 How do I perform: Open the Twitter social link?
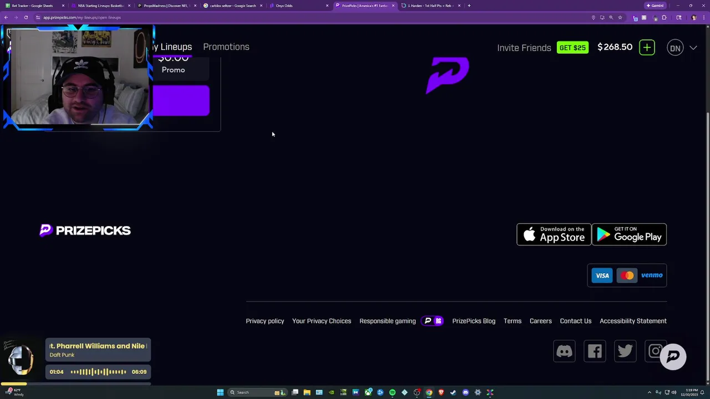625,351
